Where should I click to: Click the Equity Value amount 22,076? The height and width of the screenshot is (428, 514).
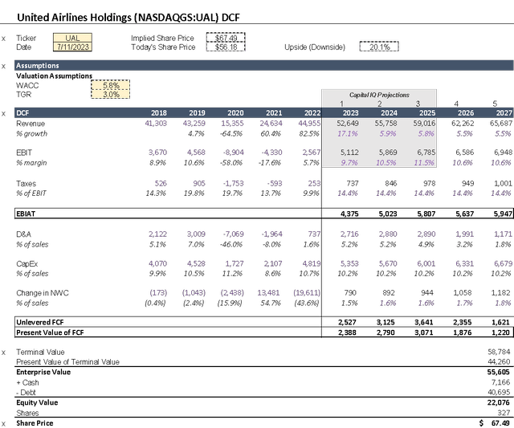[x=499, y=402]
